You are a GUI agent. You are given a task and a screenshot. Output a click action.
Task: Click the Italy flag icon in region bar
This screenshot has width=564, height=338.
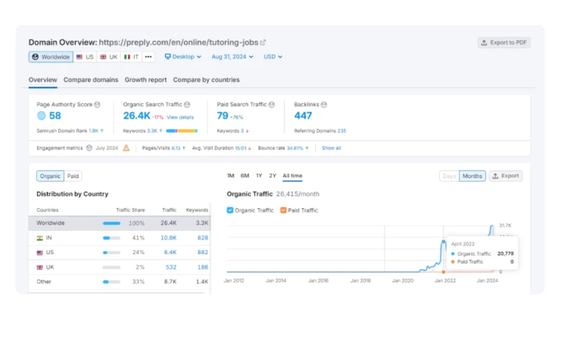pos(127,57)
